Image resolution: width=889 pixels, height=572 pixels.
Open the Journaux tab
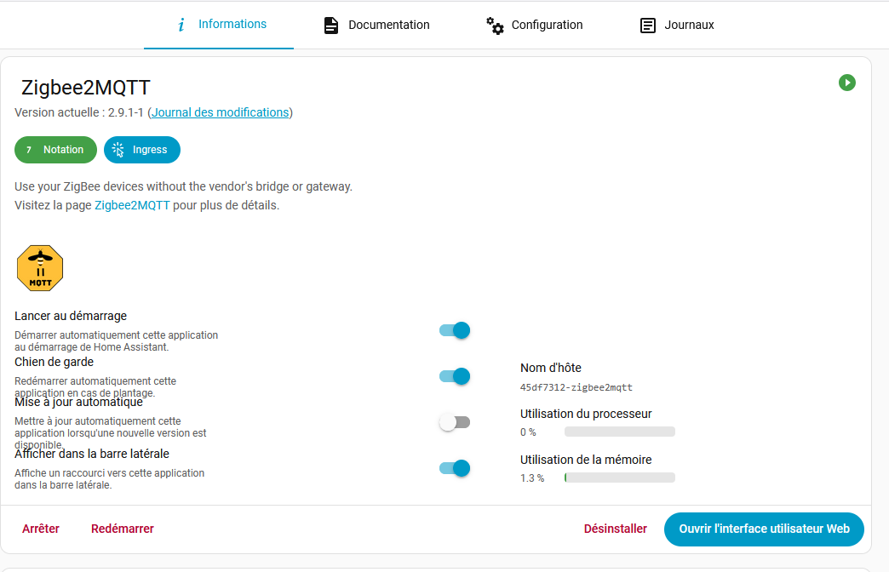[690, 26]
